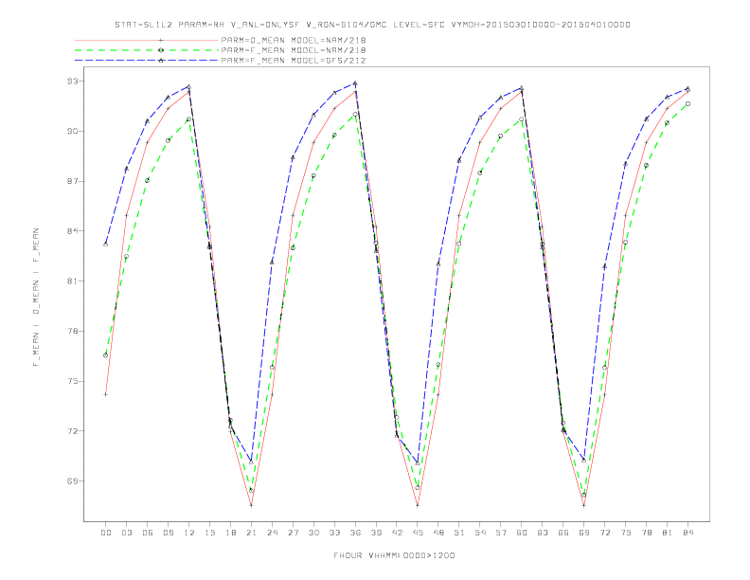The height and width of the screenshot is (580, 750).
Task: Click x-axis forecast hour label 27
Action: tap(294, 533)
